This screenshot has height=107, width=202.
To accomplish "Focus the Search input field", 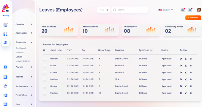I will [130, 10].
